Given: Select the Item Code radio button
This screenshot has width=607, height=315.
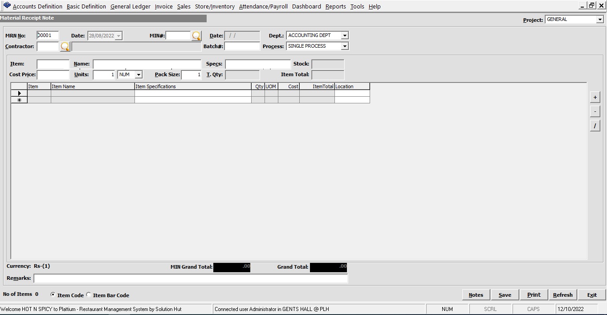Looking at the screenshot, I should (53, 295).
